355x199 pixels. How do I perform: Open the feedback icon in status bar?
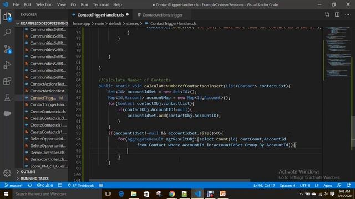pos(339,186)
